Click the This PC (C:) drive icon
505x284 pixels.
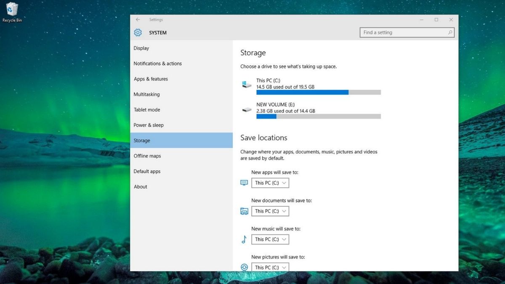pyautogui.click(x=247, y=85)
